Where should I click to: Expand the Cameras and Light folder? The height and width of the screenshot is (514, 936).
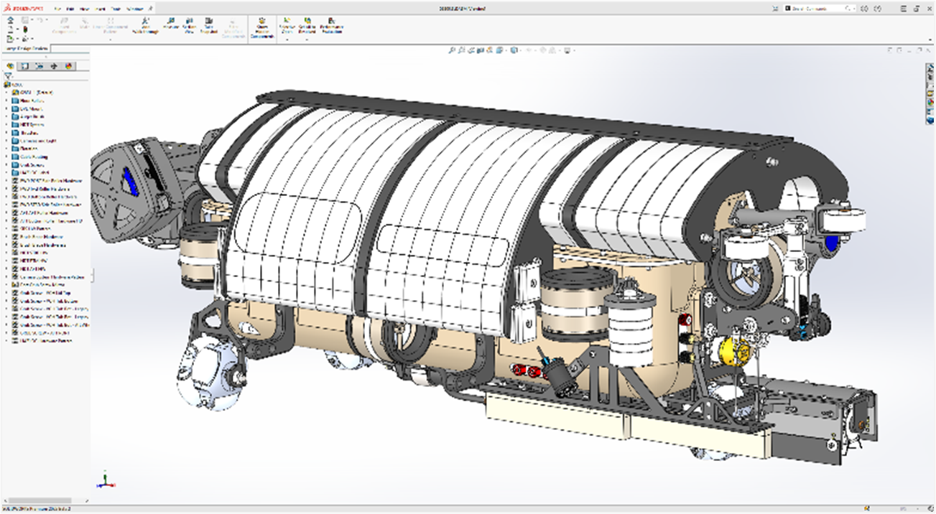(x=6, y=141)
